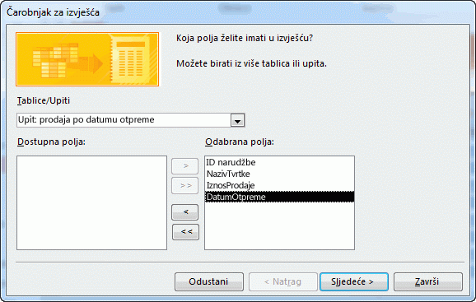The width and height of the screenshot is (476, 302).
Task: Open the Tablice/Upiti dropdown arrow
Action: (237, 120)
